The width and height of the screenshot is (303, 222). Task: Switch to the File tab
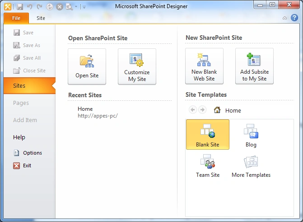(16, 18)
